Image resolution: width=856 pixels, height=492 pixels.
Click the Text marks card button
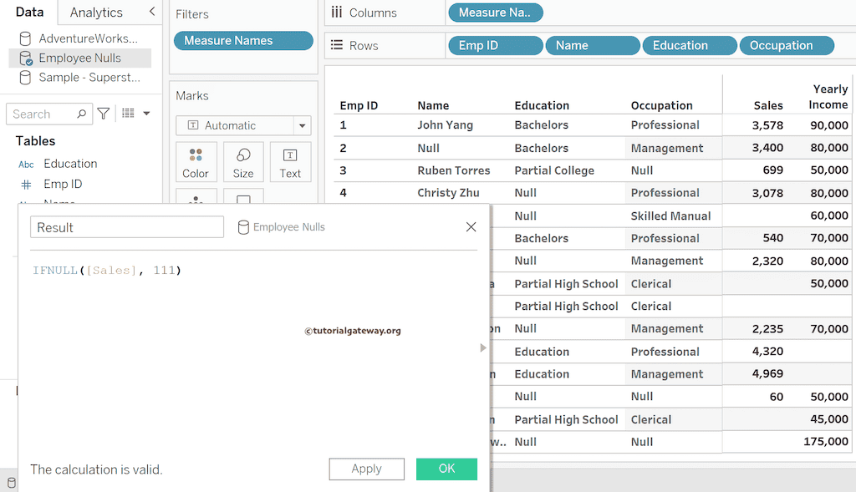click(x=290, y=162)
